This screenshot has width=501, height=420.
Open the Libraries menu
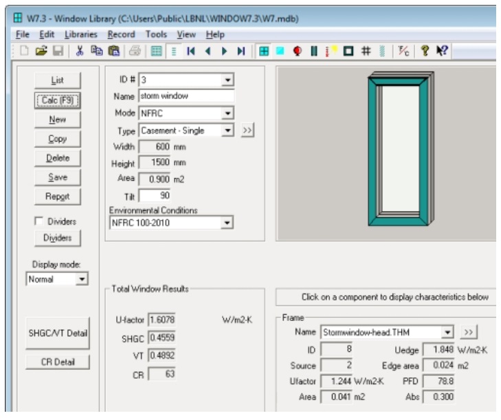coord(81,34)
